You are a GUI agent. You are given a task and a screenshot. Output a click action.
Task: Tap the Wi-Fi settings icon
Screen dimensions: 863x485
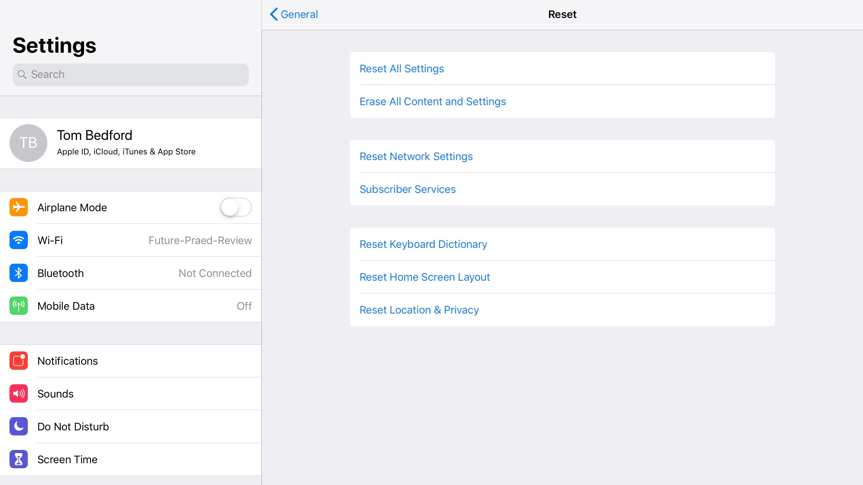click(x=18, y=240)
